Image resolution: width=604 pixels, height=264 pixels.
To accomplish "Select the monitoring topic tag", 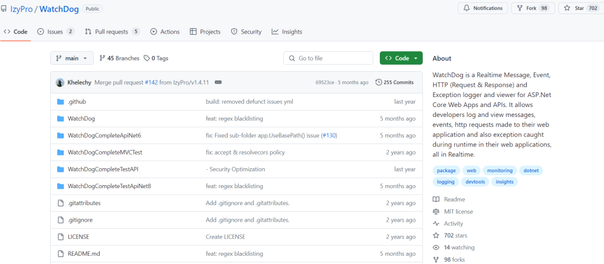I will coord(500,171).
